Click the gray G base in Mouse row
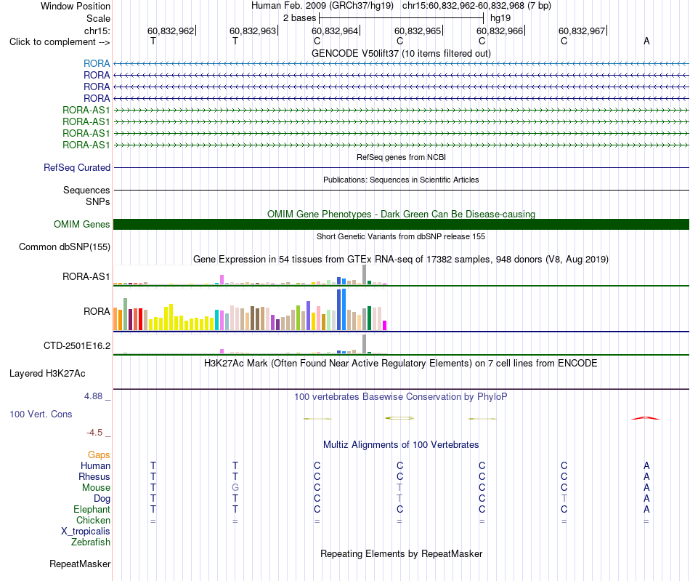 235,488
